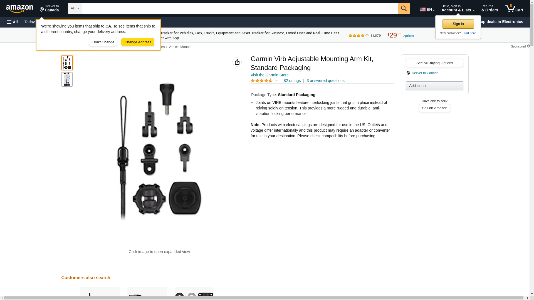Click the share icon on product image

click(237, 62)
